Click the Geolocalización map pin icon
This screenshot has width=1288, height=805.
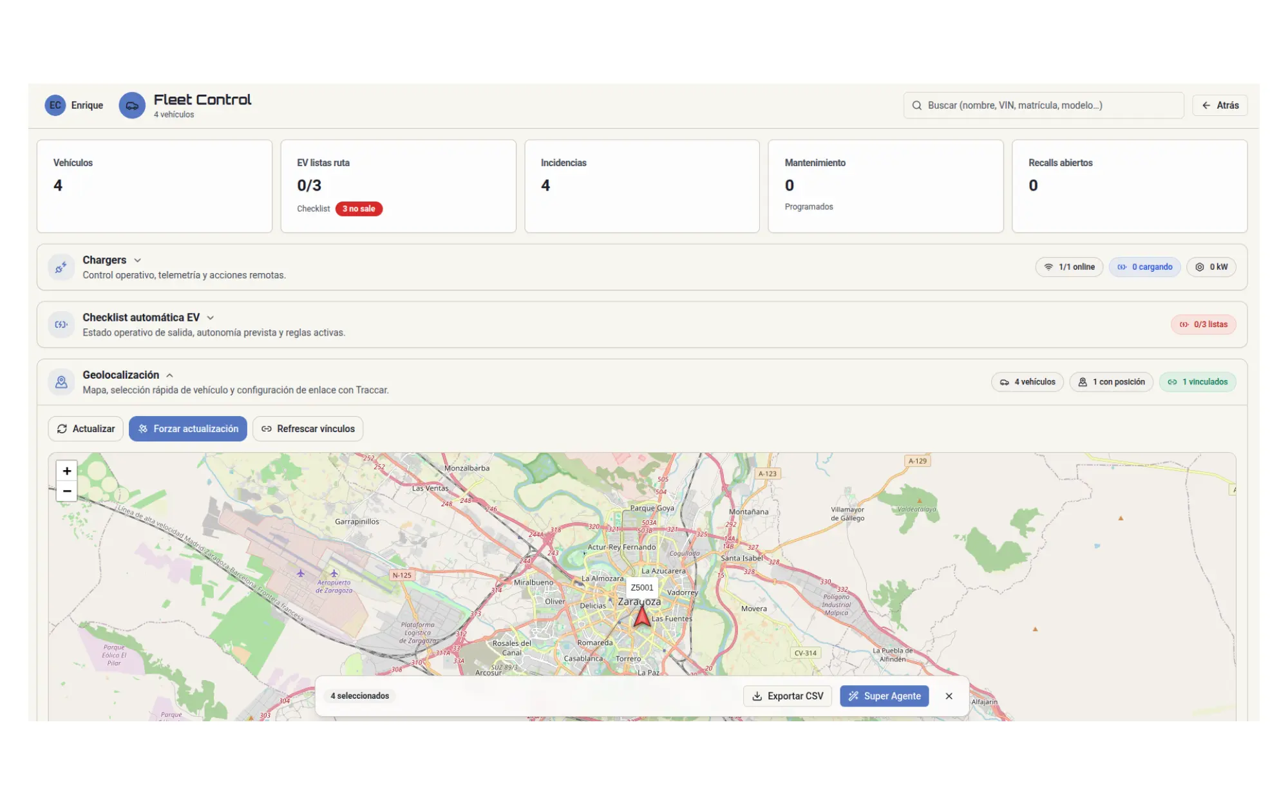click(61, 382)
